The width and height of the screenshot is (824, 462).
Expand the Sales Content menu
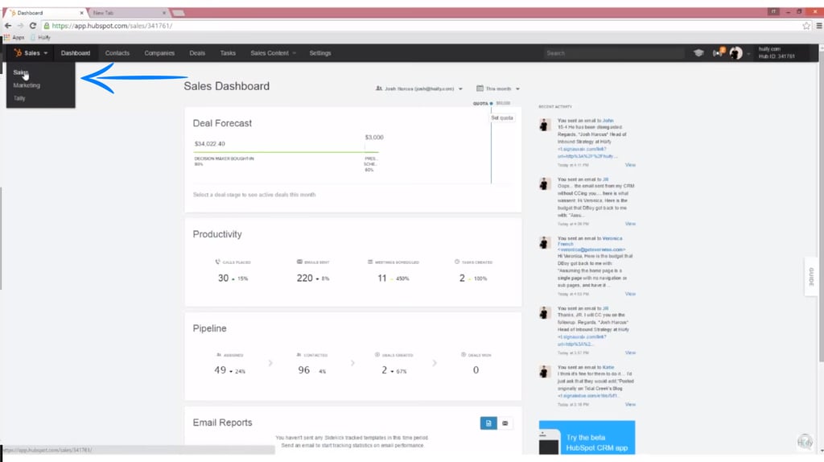click(273, 53)
